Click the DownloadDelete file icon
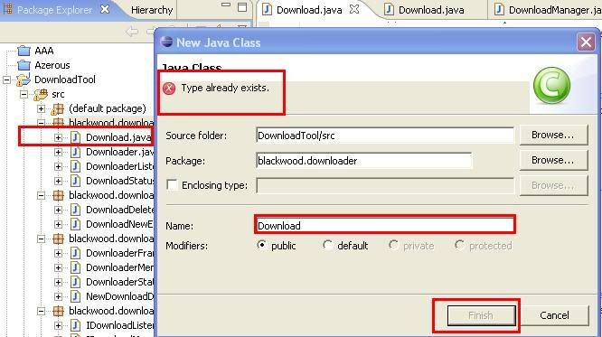 point(76,210)
